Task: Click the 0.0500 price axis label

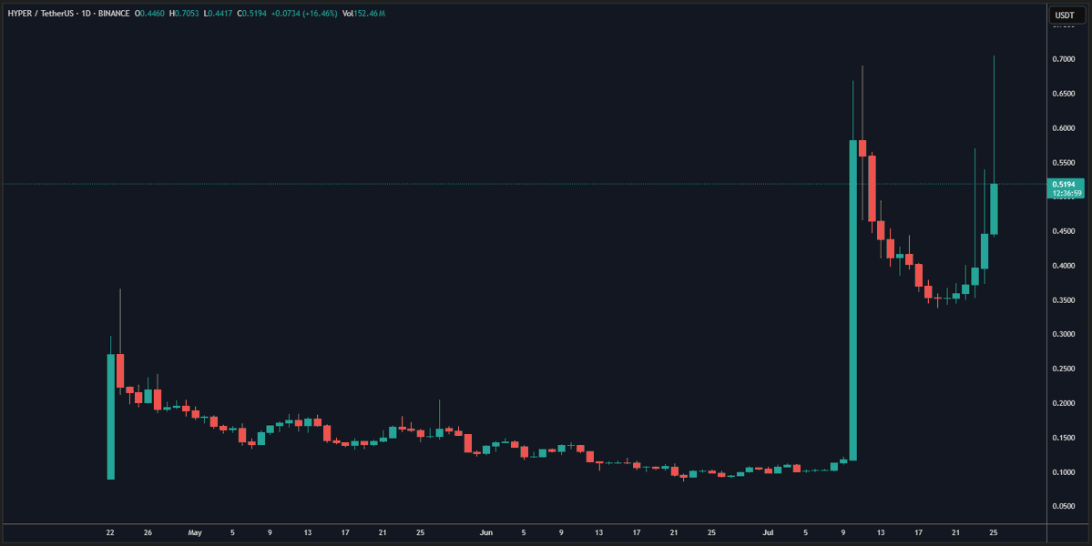Action: (1065, 506)
